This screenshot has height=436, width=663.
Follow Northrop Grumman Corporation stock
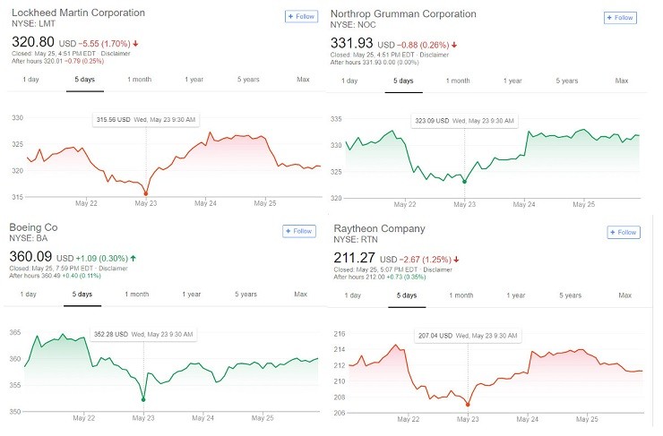click(x=620, y=18)
